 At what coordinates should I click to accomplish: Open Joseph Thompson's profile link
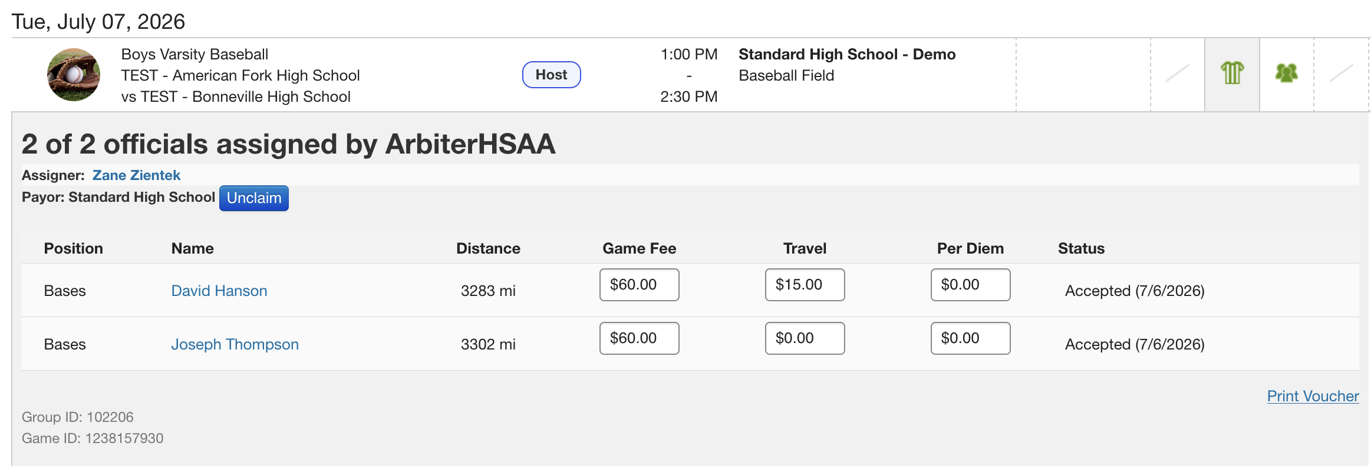[235, 344]
